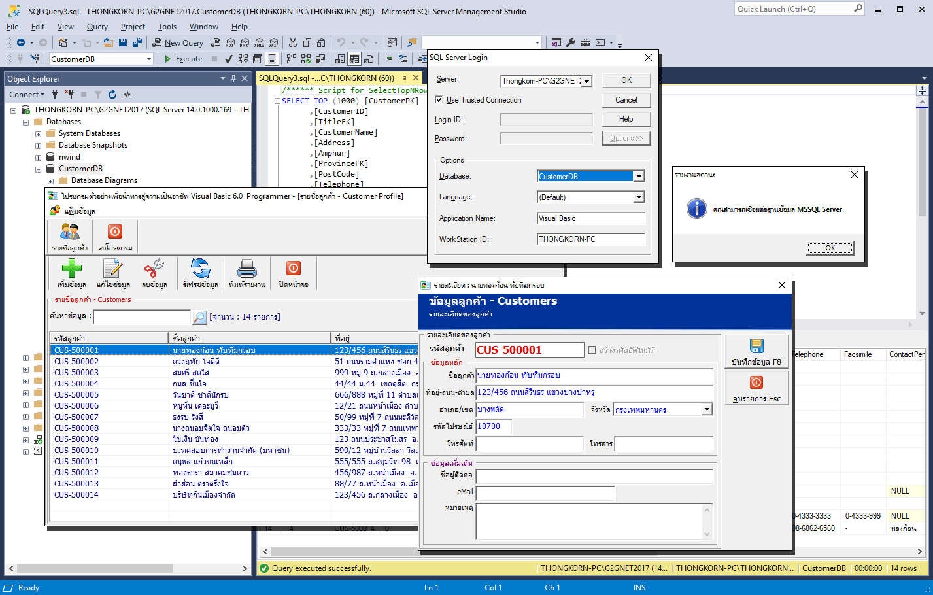
Task: Click the New Query button
Action: point(178,42)
